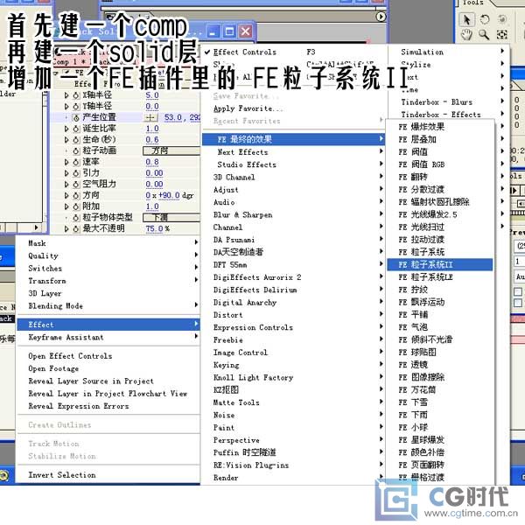The image size is (525, 525).
Task: Choose FE 粒子系统LE effect
Action: (439, 276)
